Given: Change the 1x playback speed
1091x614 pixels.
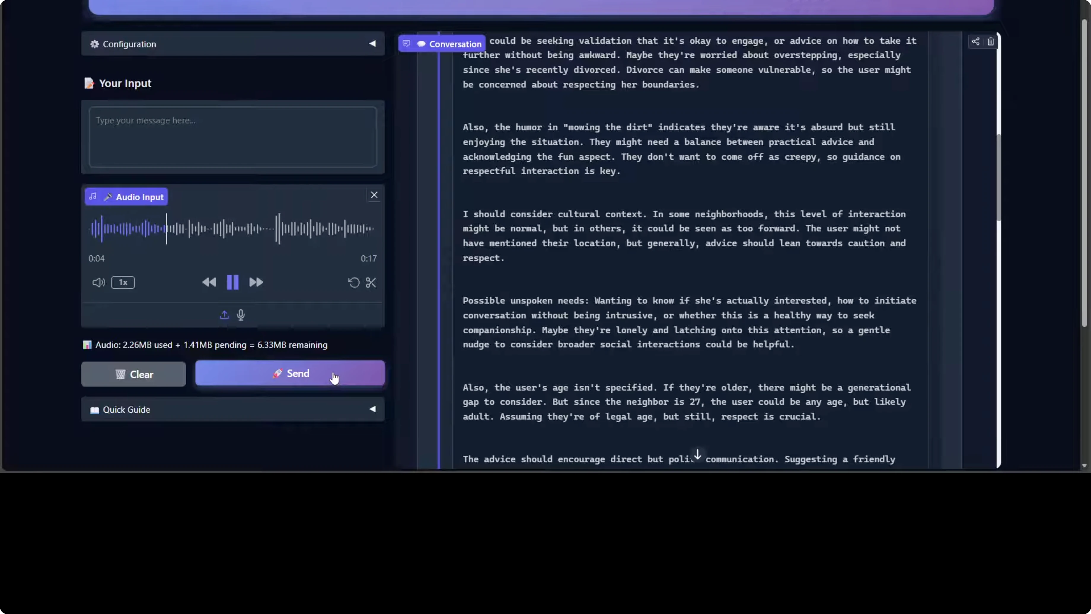Looking at the screenshot, I should tap(123, 283).
